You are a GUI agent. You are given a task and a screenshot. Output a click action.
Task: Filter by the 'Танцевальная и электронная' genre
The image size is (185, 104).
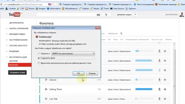[x=137, y=40]
